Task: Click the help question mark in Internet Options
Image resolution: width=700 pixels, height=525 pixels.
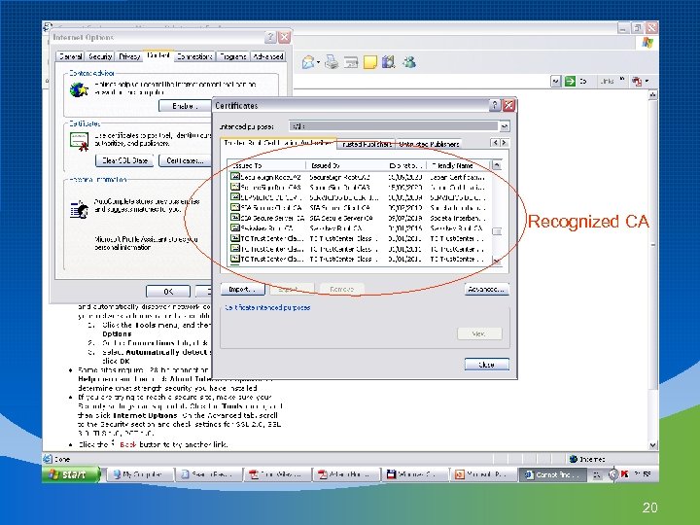Action: tap(270, 37)
